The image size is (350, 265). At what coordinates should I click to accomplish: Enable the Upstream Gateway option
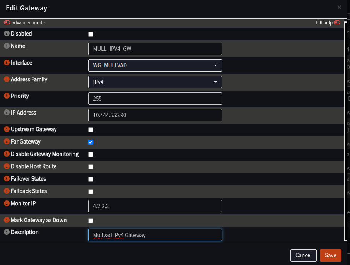90,130
